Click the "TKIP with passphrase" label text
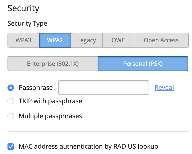 pos(50,101)
